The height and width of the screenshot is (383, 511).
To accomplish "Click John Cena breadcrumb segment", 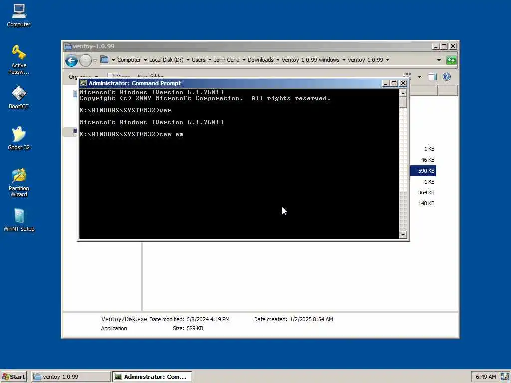I will (x=227, y=60).
